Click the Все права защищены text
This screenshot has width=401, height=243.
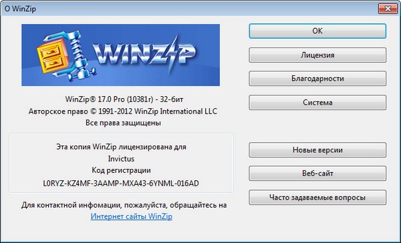coord(123,123)
